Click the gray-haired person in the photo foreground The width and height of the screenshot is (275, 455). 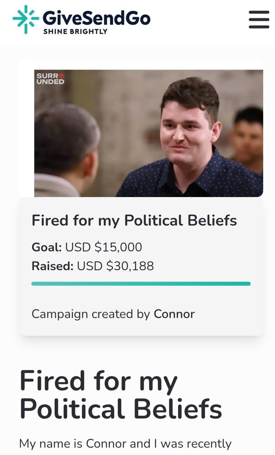67,151
